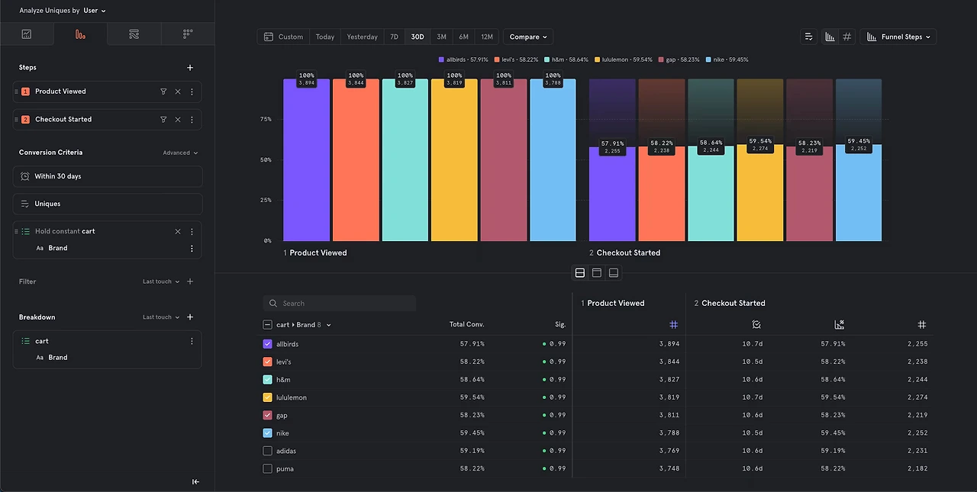Open the Funnel Steps dropdown
977x492 pixels.
pos(898,37)
